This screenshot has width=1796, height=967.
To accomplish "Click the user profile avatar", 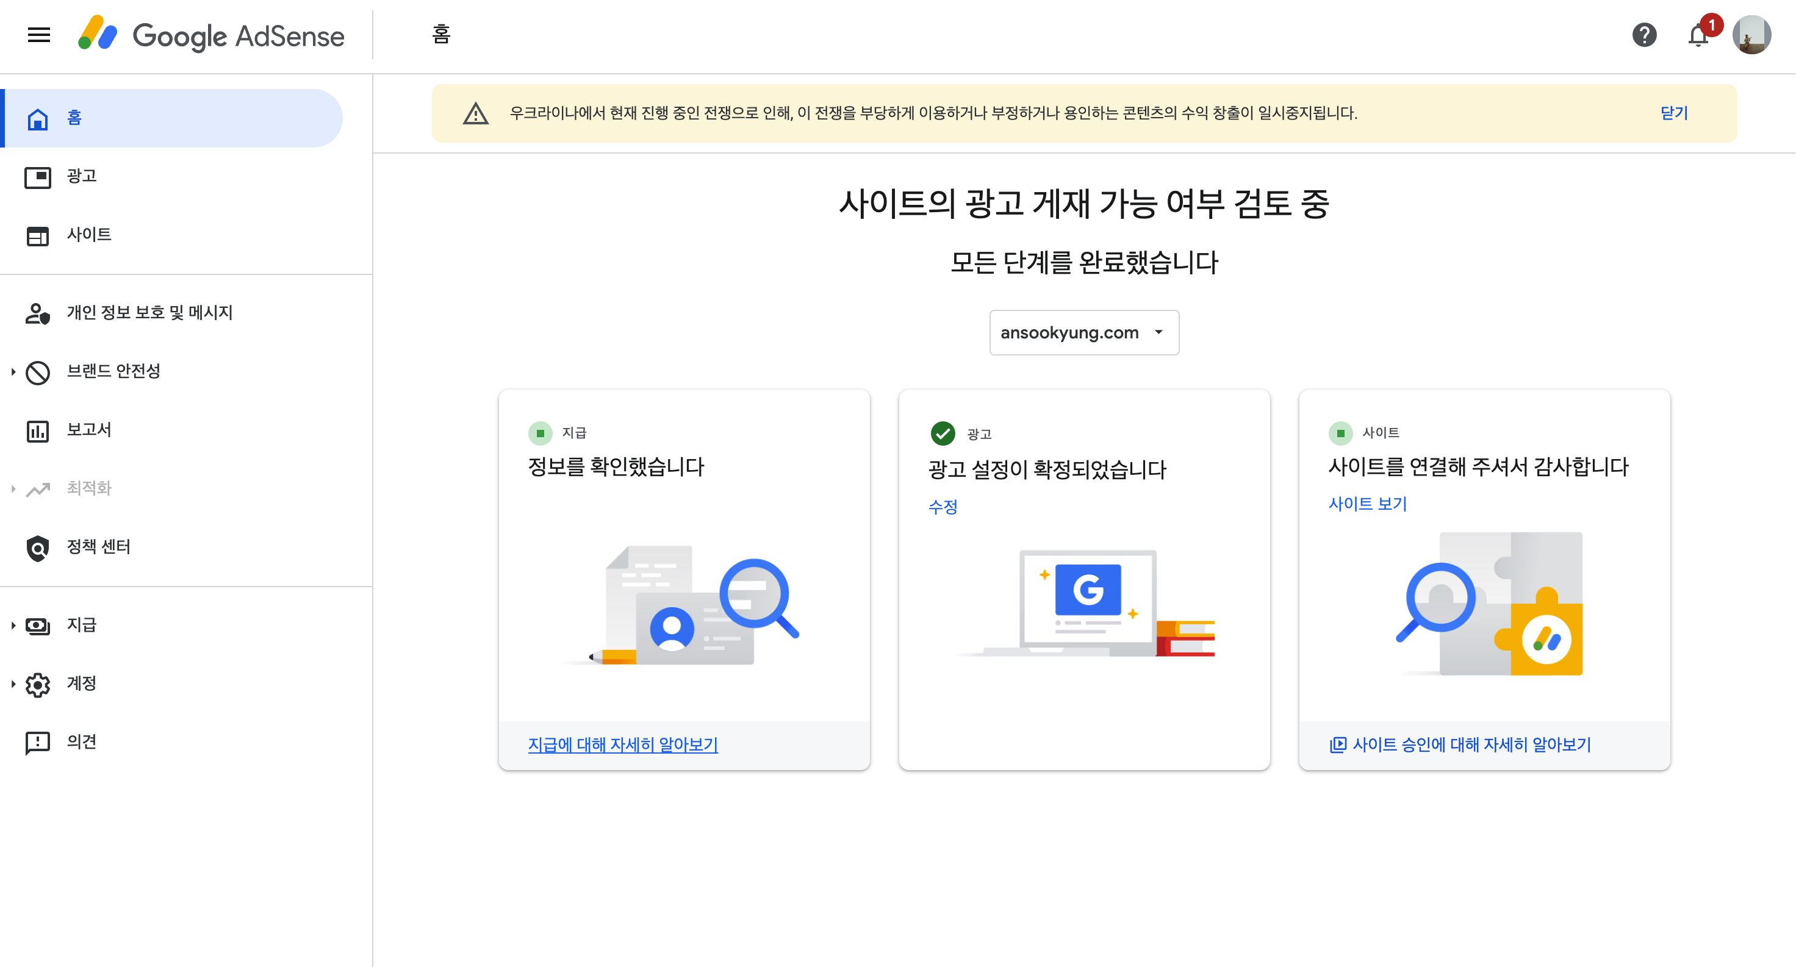I will pyautogui.click(x=1751, y=35).
